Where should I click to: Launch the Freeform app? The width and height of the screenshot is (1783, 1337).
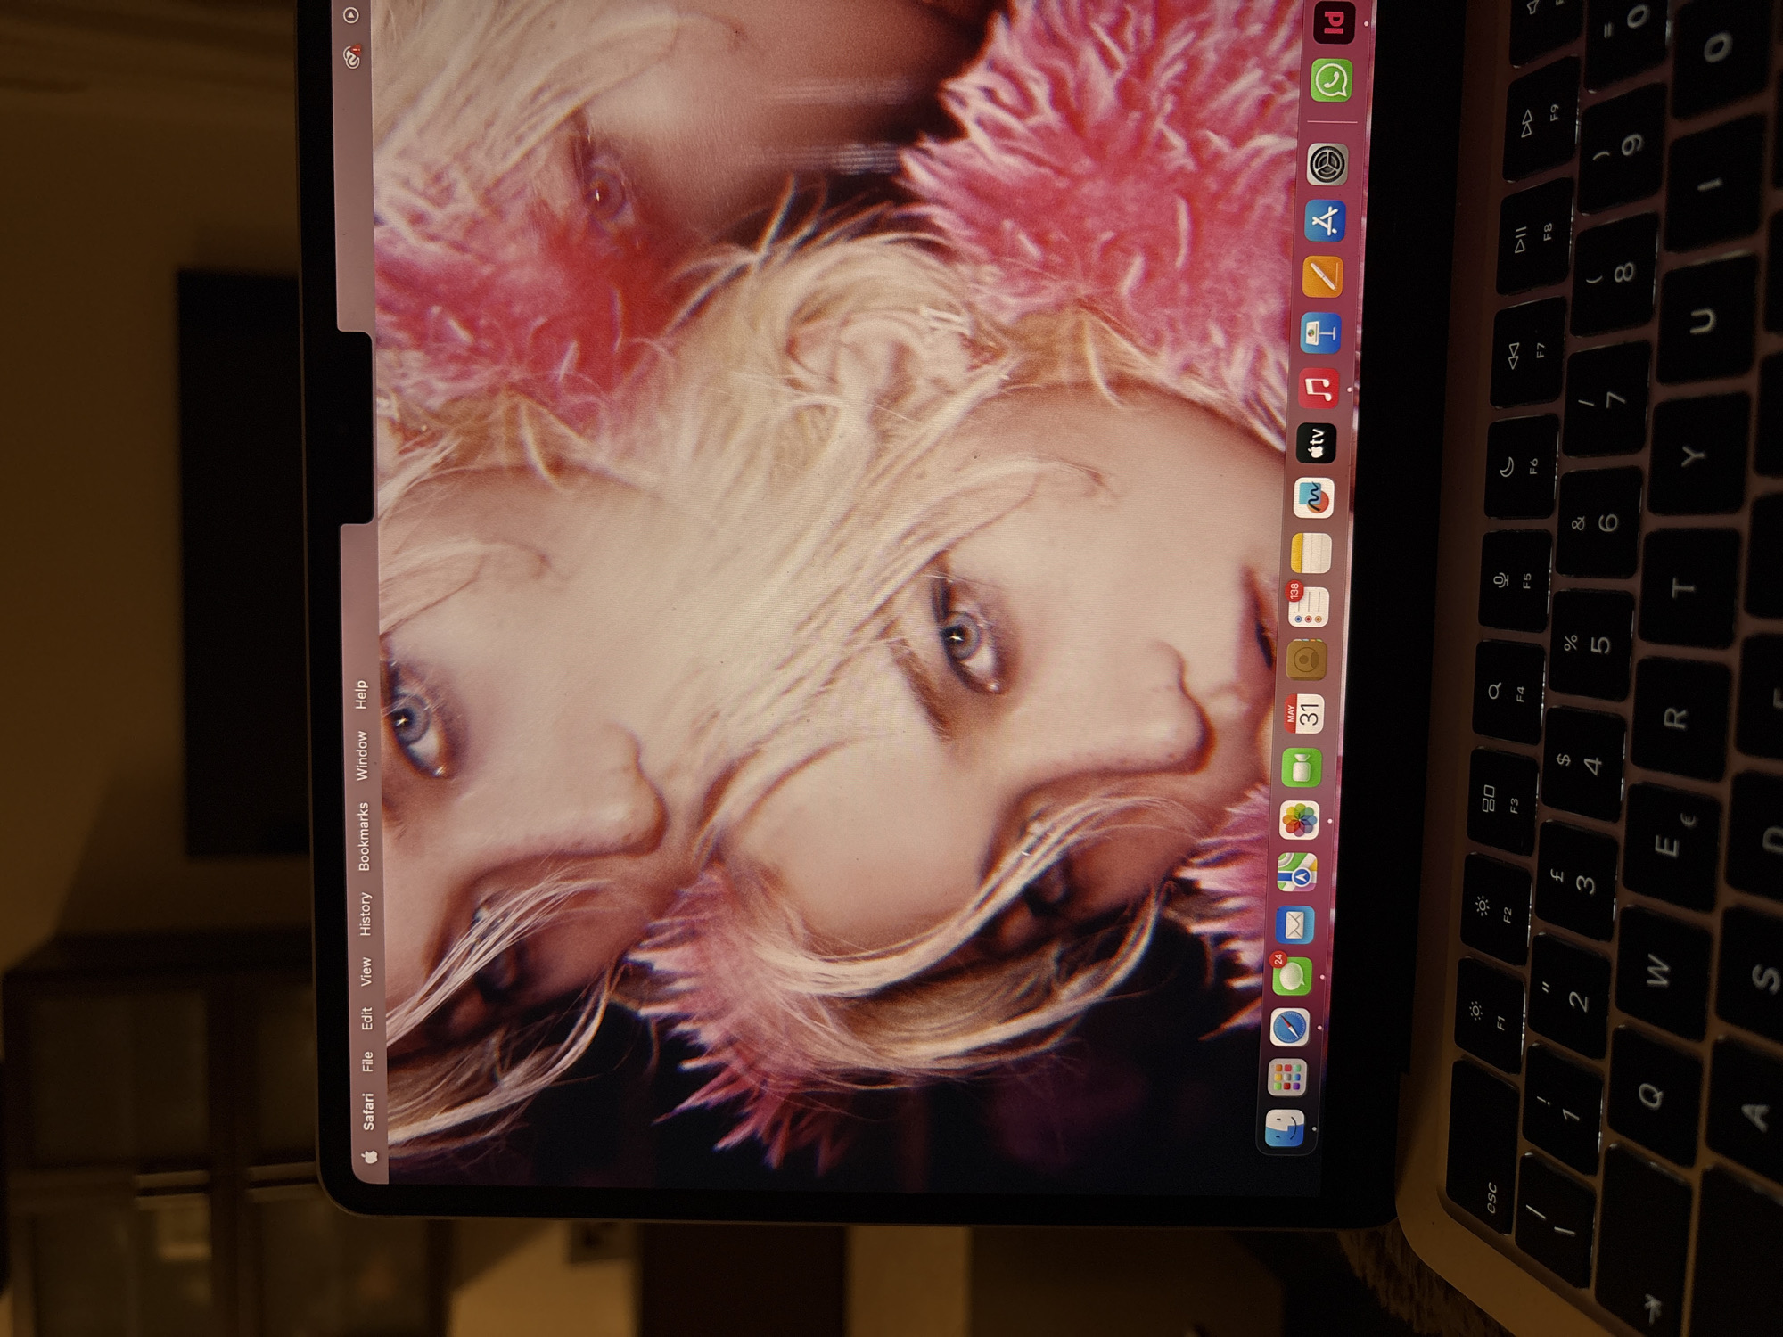coord(1313,498)
